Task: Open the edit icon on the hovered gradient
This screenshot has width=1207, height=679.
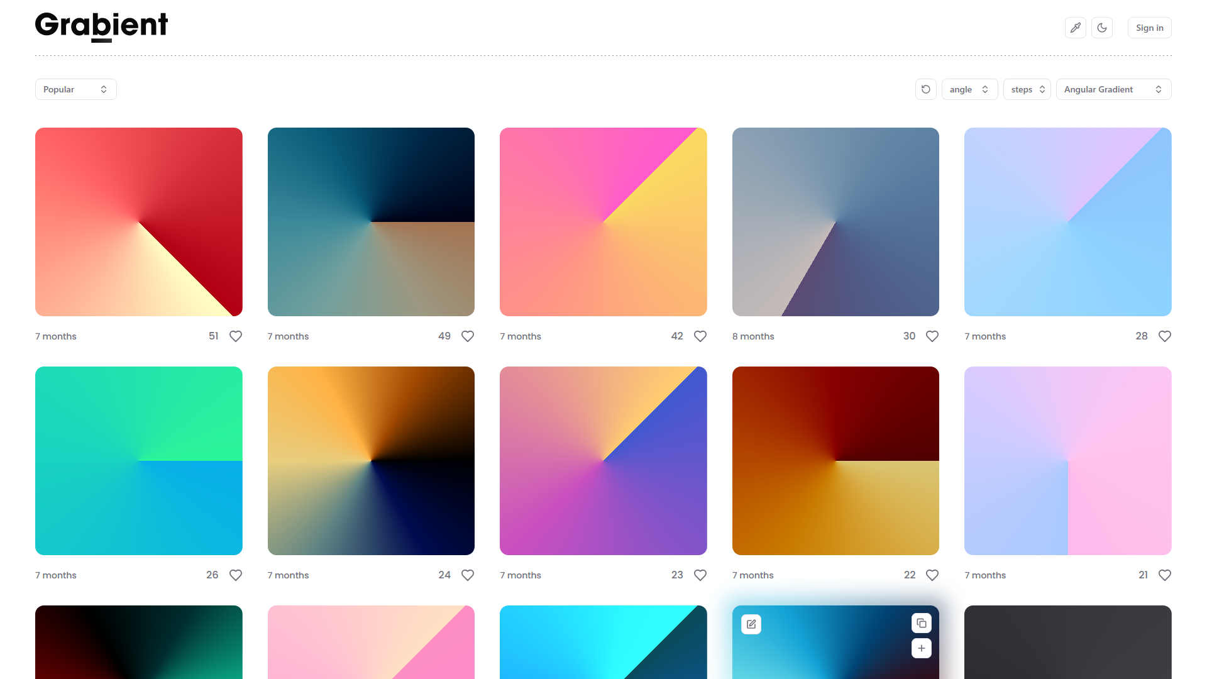Action: 751,624
